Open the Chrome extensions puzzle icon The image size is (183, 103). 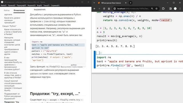click(x=163, y=9)
